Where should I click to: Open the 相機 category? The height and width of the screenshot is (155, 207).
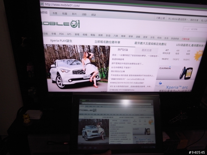coord(85,35)
